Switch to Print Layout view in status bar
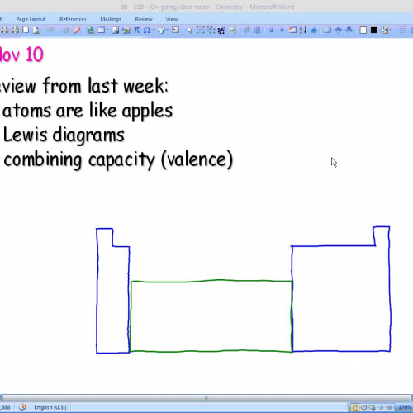 tap(355, 407)
